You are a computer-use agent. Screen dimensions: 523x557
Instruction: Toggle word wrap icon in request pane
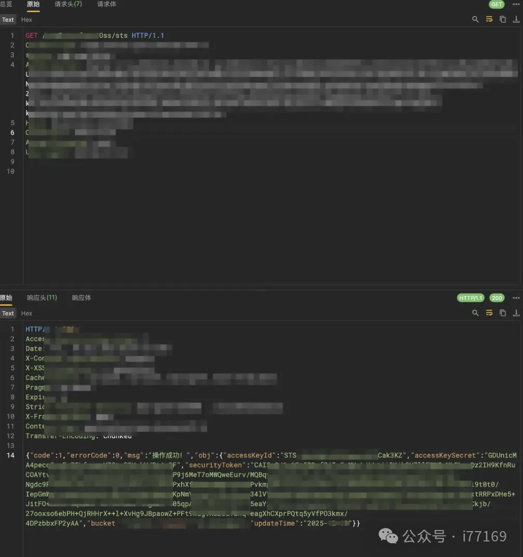pyautogui.click(x=489, y=19)
